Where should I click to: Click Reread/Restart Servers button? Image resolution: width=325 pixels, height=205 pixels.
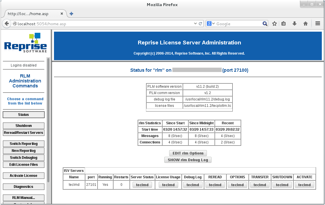(24, 133)
